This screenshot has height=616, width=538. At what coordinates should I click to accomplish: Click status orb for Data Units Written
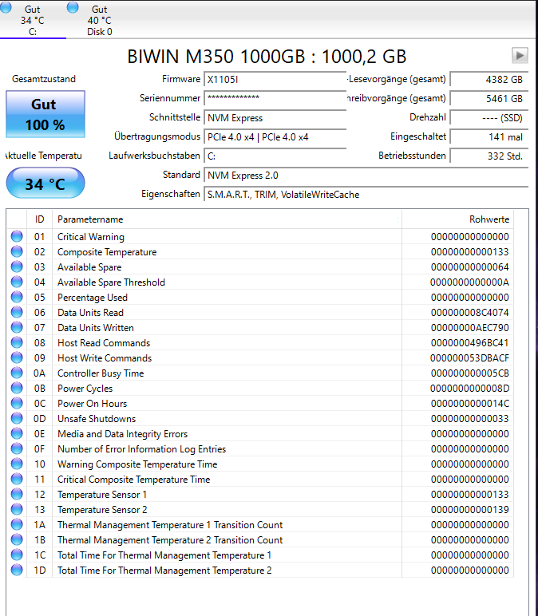point(17,327)
